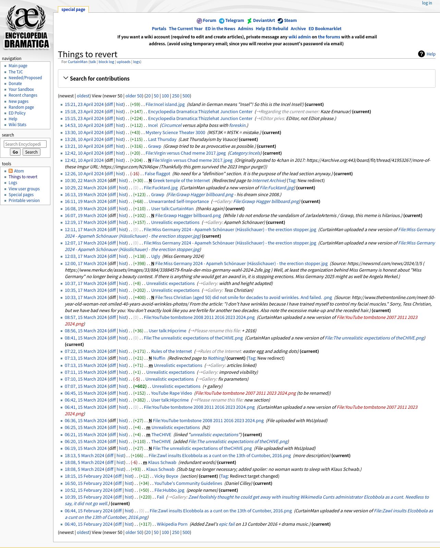Open Random page in navigation

[21, 107]
